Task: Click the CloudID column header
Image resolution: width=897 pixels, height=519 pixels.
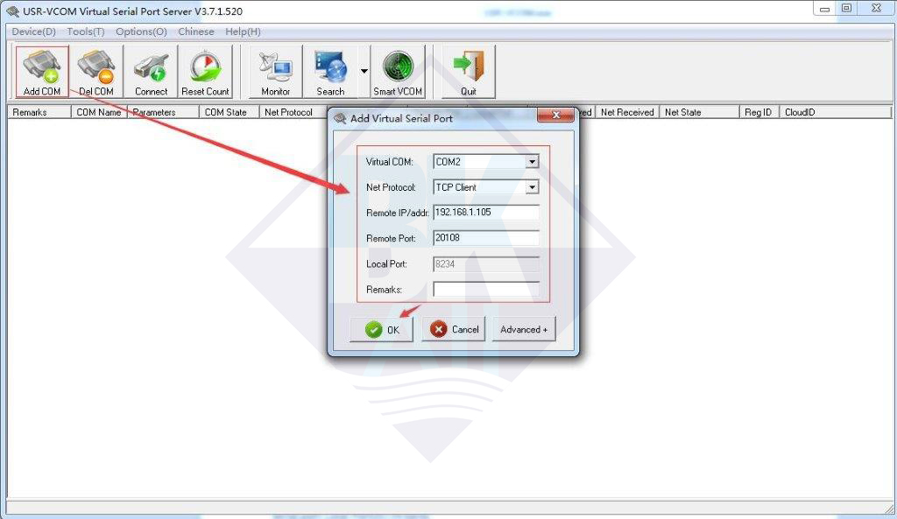Action: [835, 112]
